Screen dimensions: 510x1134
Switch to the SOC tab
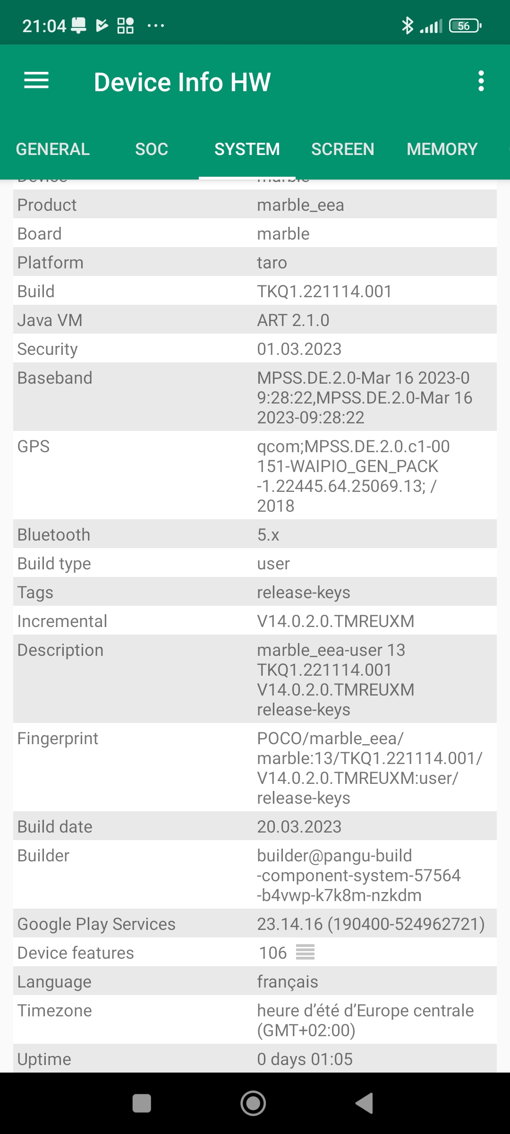(x=152, y=149)
